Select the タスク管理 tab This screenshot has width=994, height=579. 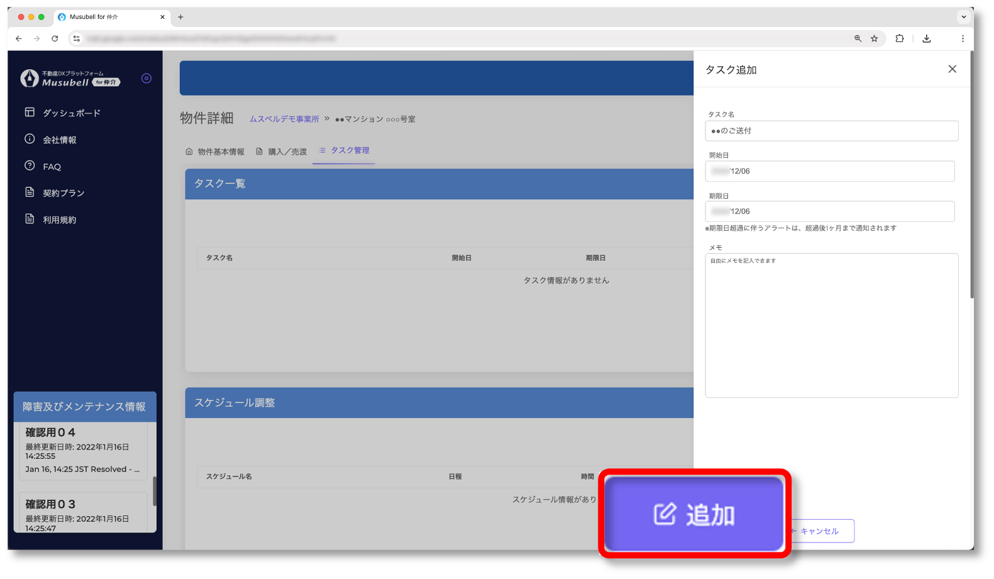(x=344, y=151)
